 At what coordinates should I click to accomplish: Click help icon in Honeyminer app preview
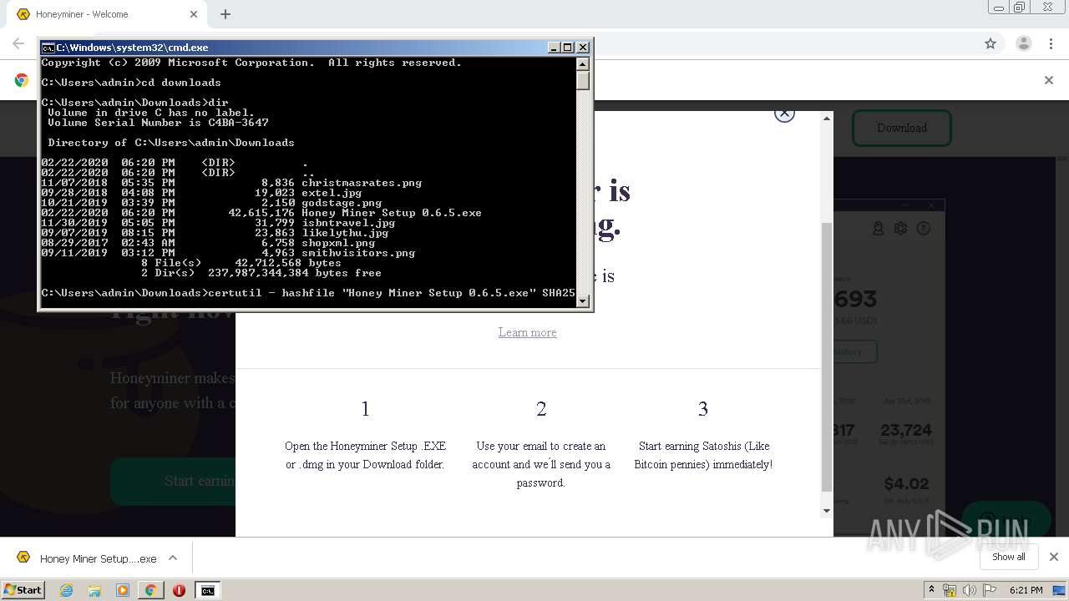(923, 228)
